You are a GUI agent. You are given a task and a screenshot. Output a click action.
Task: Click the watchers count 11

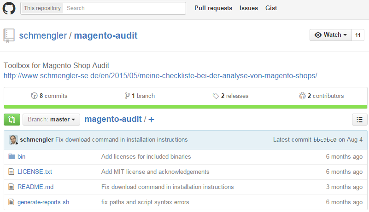(358, 35)
